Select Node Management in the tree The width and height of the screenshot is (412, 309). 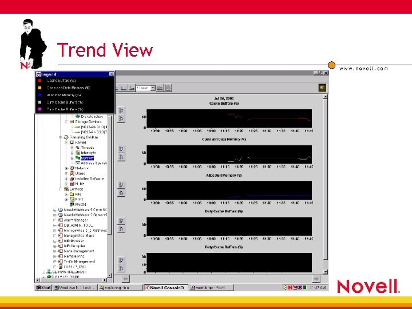coord(79,251)
